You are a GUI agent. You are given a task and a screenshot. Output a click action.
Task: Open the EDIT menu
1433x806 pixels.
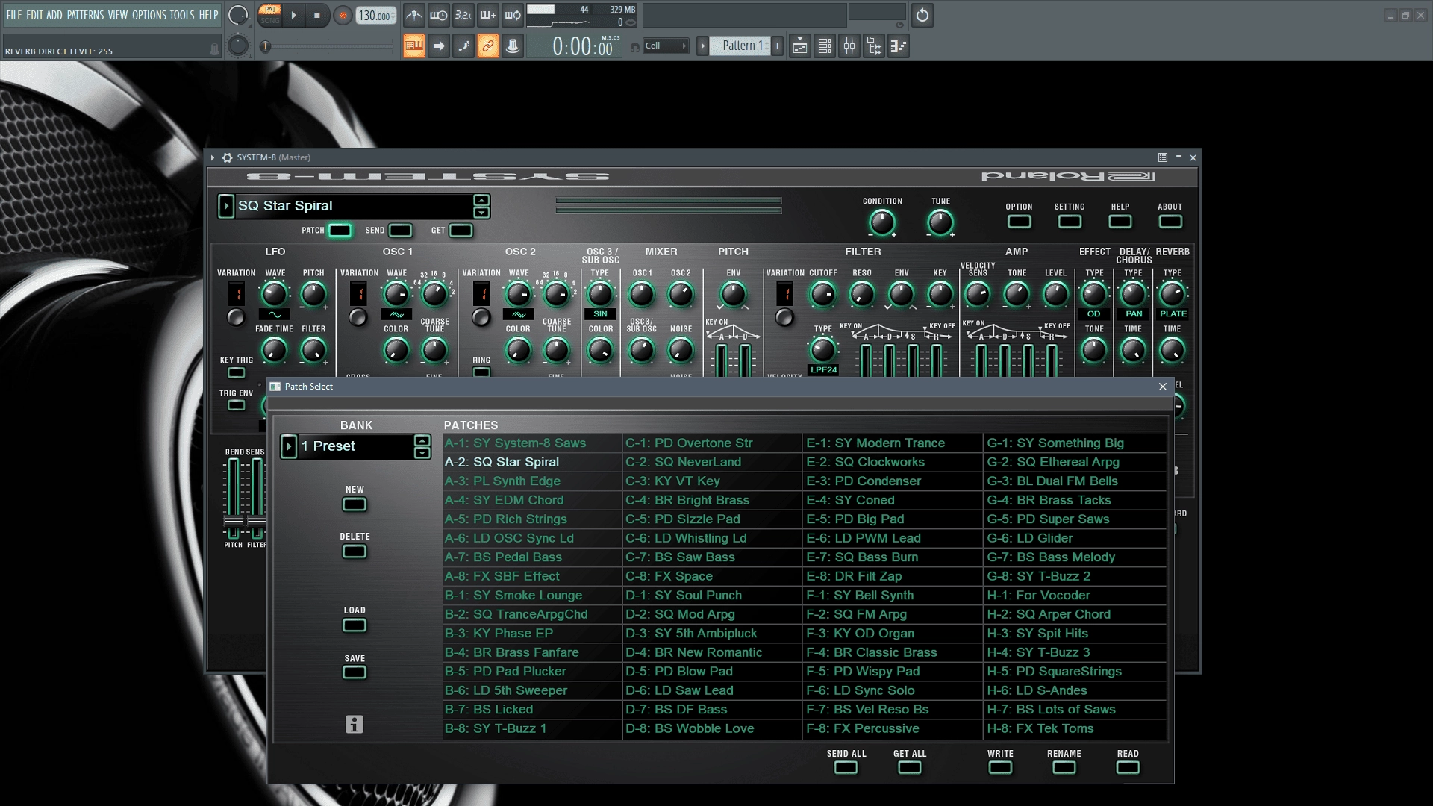34,15
